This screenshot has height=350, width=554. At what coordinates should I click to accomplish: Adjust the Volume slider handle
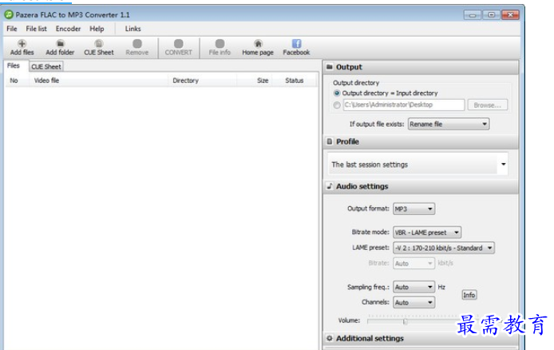click(x=405, y=321)
